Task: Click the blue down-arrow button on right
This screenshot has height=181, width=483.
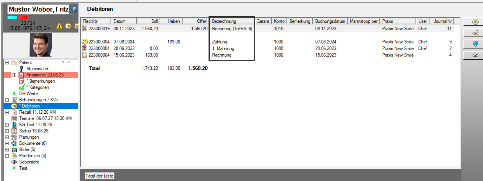Action: tap(475, 44)
